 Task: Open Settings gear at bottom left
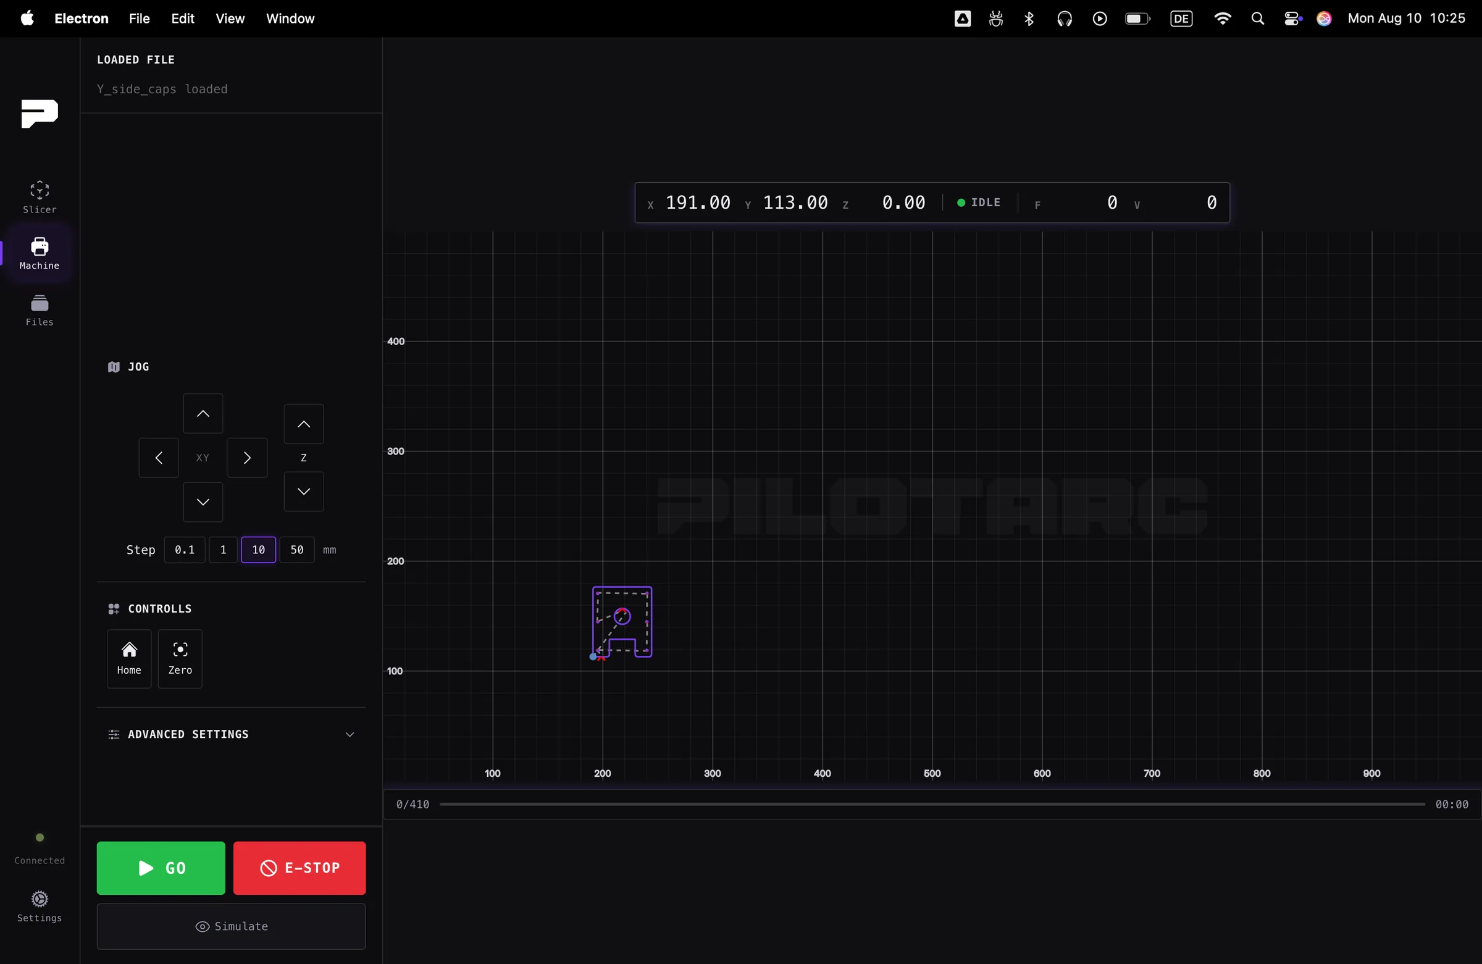pos(40,906)
